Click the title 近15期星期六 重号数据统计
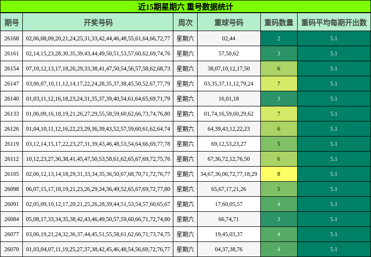The width and height of the screenshot is (371, 257). 185,7
